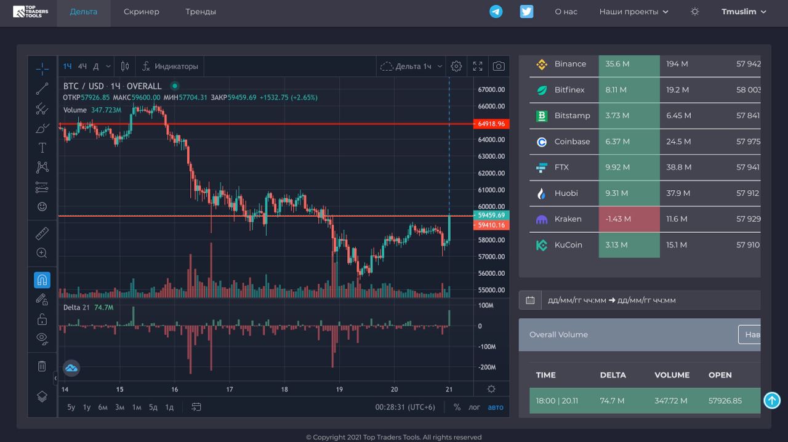Toggle lock all drawing tools
Viewport: 788px width, 442px height.
[42, 319]
